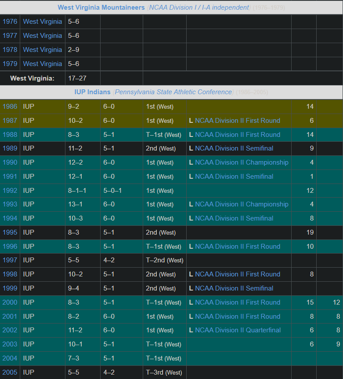Screen dimensions: 343x379
Task: Open 1989 NCAA Division II Semifinal link
Action: pos(234,148)
